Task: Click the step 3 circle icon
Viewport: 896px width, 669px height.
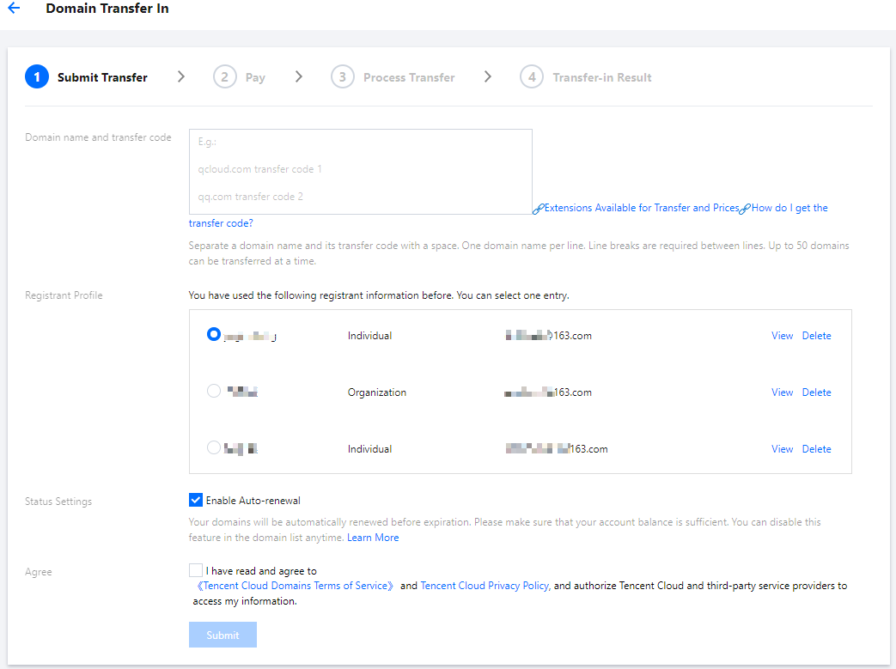Action: (x=342, y=76)
